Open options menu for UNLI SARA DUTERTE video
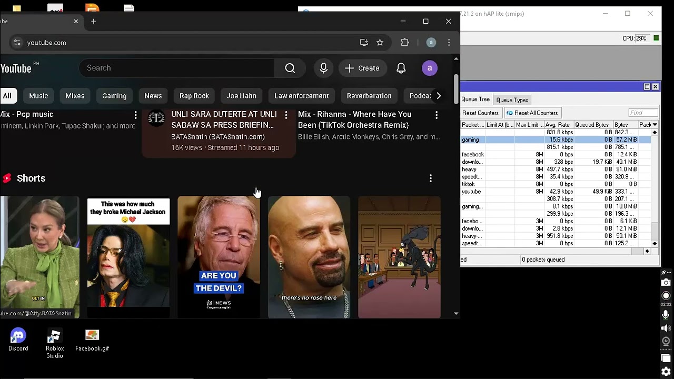The image size is (674, 379). pyautogui.click(x=286, y=115)
